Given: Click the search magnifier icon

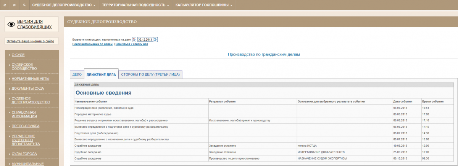Looking at the screenshot, I should coord(24,5).
